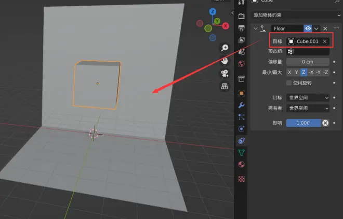Open the Object Data mesh tab

(x=241, y=153)
